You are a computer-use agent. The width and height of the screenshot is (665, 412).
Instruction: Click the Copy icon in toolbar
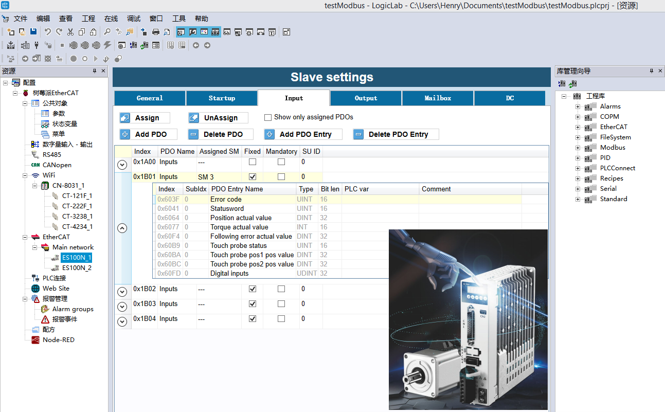(82, 32)
